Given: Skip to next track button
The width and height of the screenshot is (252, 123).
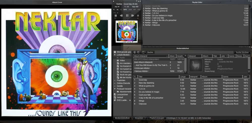Looking at the screenshot, I should (x=133, y=16).
